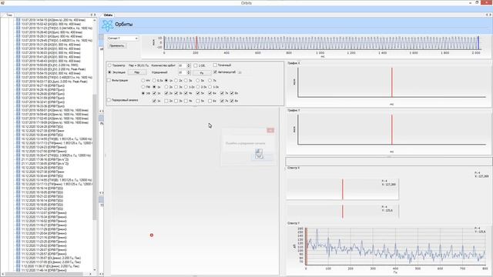
Task: Click the Tree list scroll-up arrow
Action: [x=95, y=20]
